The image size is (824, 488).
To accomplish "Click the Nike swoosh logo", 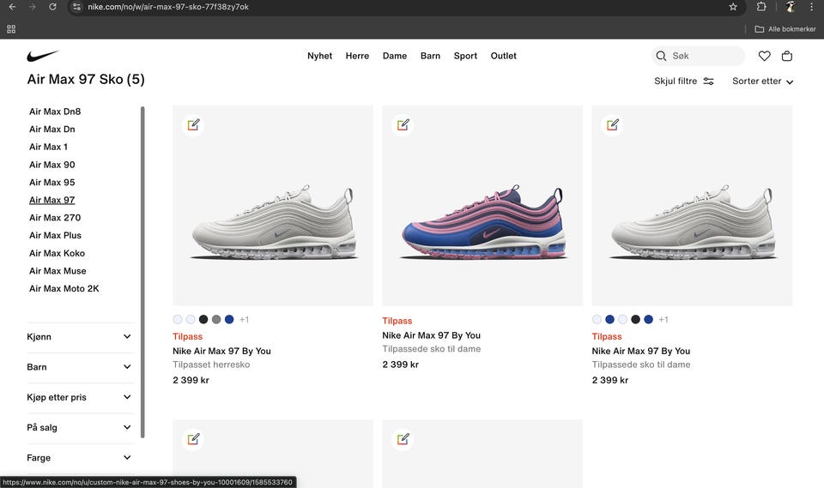I will coord(43,56).
